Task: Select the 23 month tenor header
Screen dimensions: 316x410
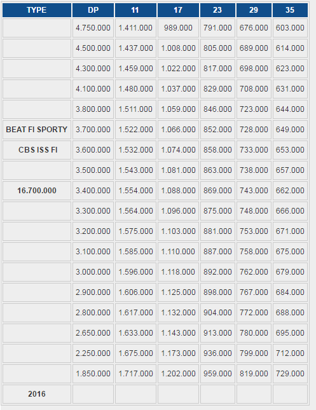Action: (217, 10)
